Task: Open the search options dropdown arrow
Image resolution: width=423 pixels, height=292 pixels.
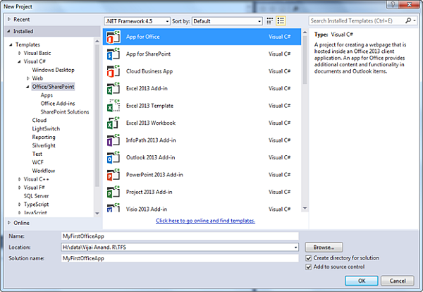Action: [x=415, y=20]
